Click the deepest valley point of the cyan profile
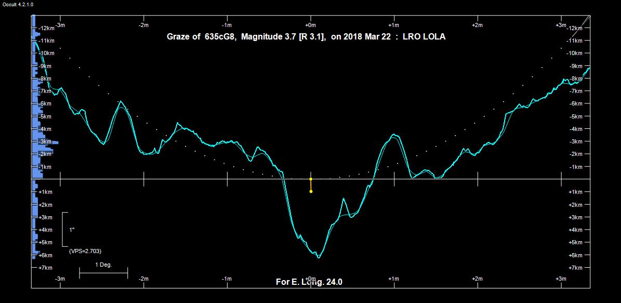 (319, 257)
